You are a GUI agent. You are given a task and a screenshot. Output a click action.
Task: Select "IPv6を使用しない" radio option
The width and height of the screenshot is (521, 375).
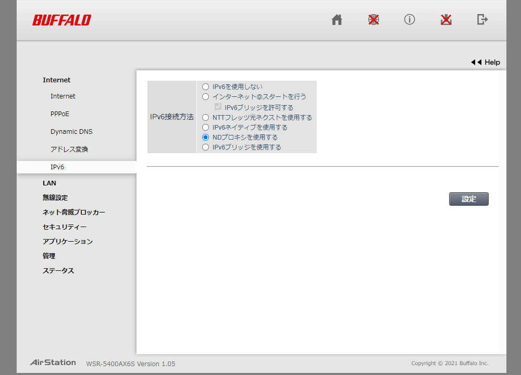pos(205,86)
